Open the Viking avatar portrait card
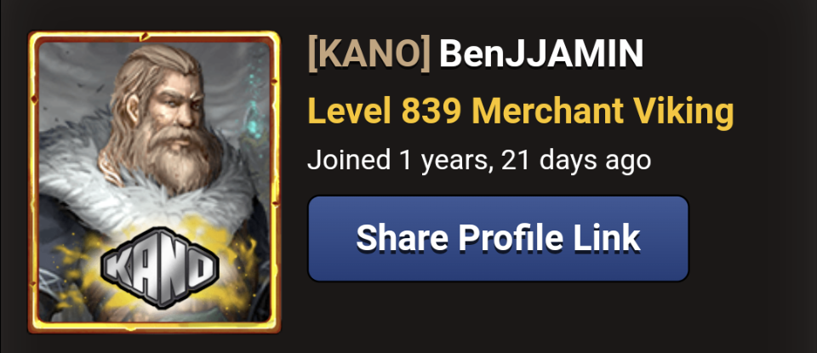The width and height of the screenshot is (817, 353). click(x=154, y=182)
